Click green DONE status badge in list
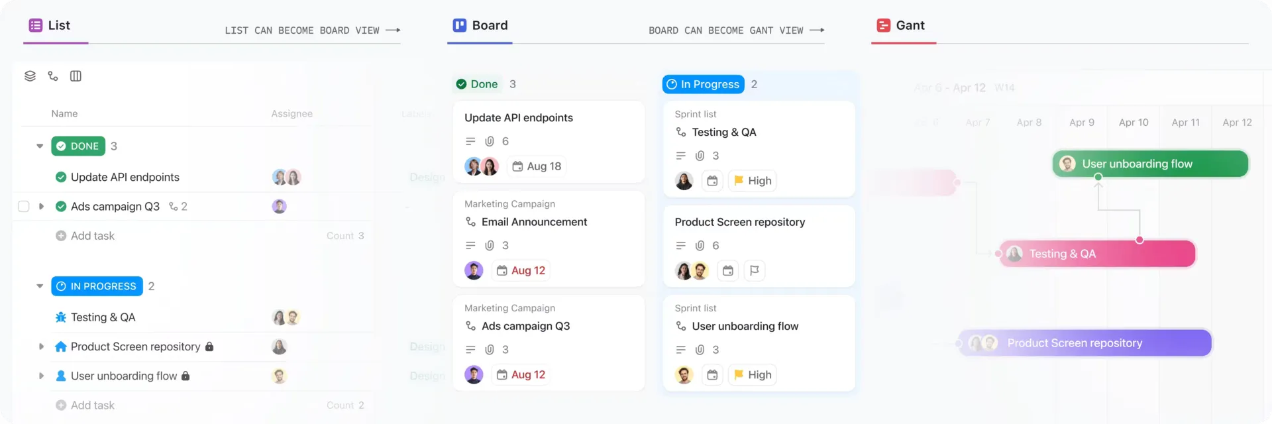The width and height of the screenshot is (1272, 424). pos(78,146)
